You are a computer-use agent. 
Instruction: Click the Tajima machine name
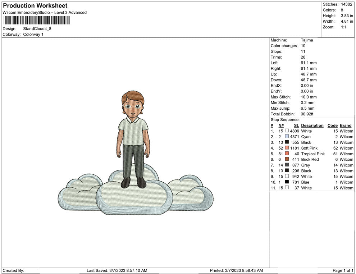(307, 40)
